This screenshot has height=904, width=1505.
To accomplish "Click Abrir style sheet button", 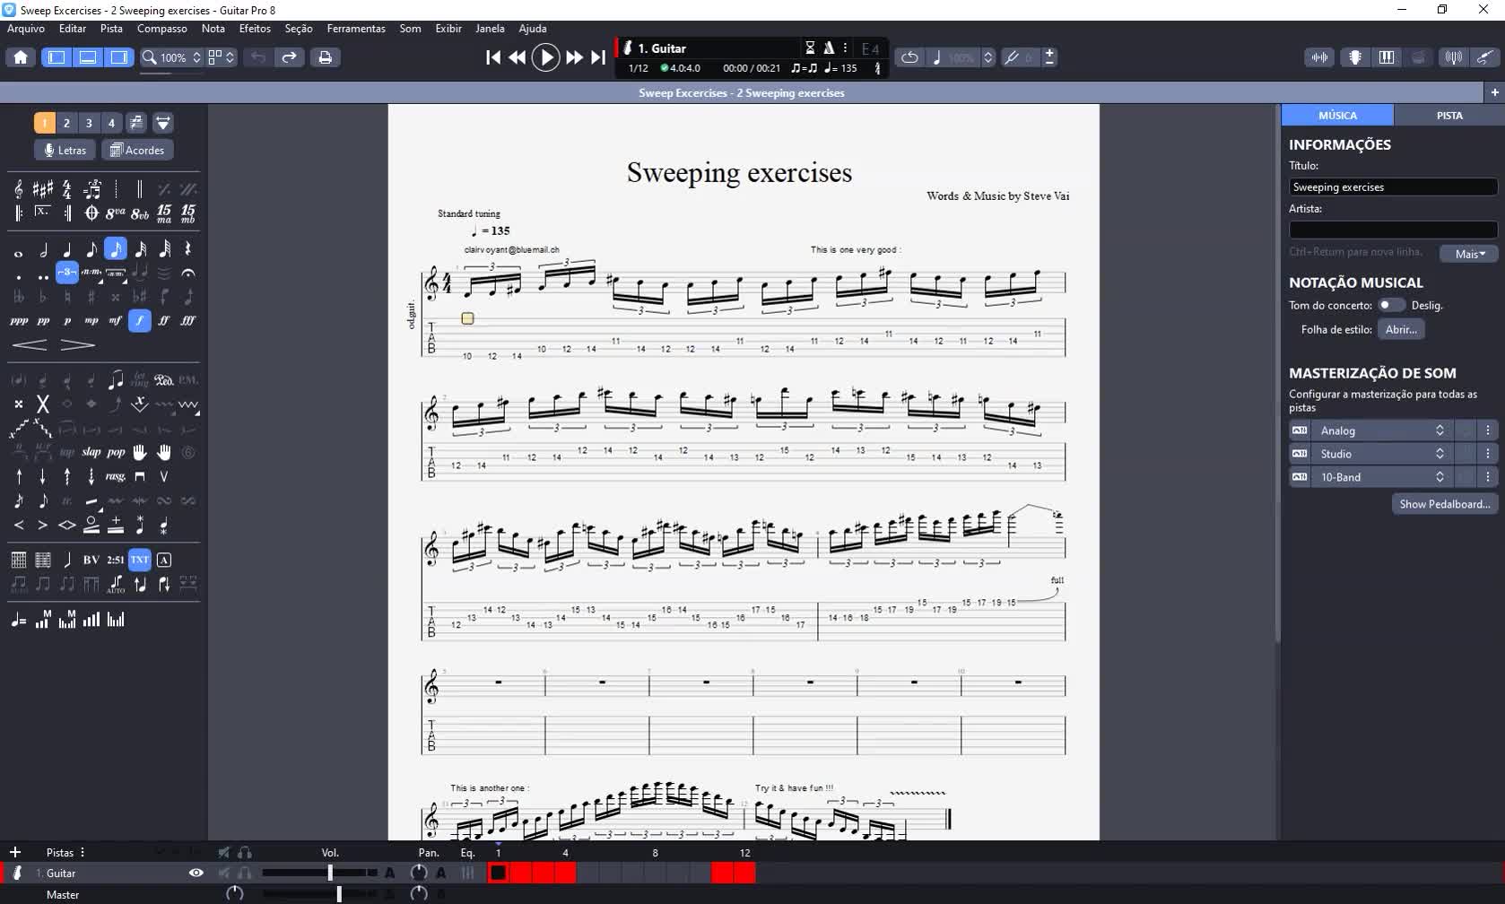I will [1401, 329].
